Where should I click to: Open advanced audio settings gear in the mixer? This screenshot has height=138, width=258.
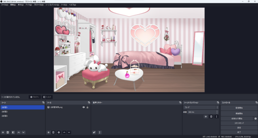(x=94, y=132)
